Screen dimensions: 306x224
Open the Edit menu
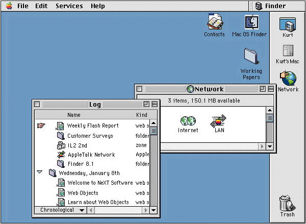(x=41, y=6)
